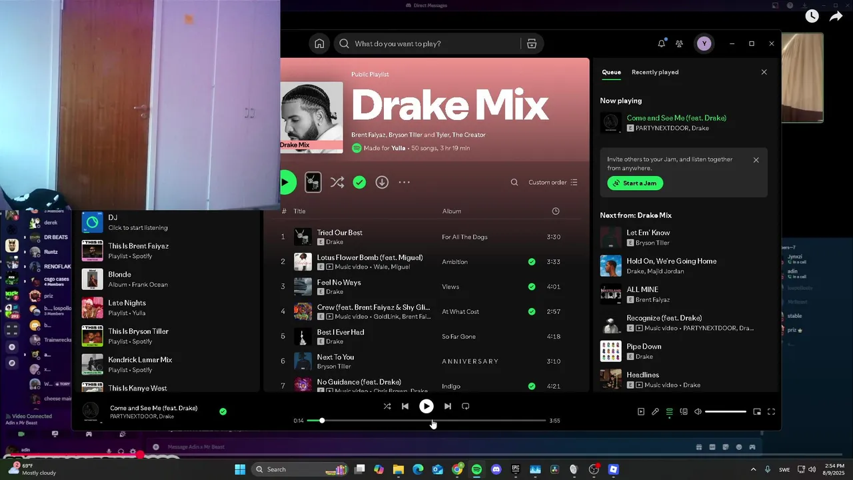Open Epic Games Launcher from taskbar
853x480 pixels.
[x=516, y=469]
